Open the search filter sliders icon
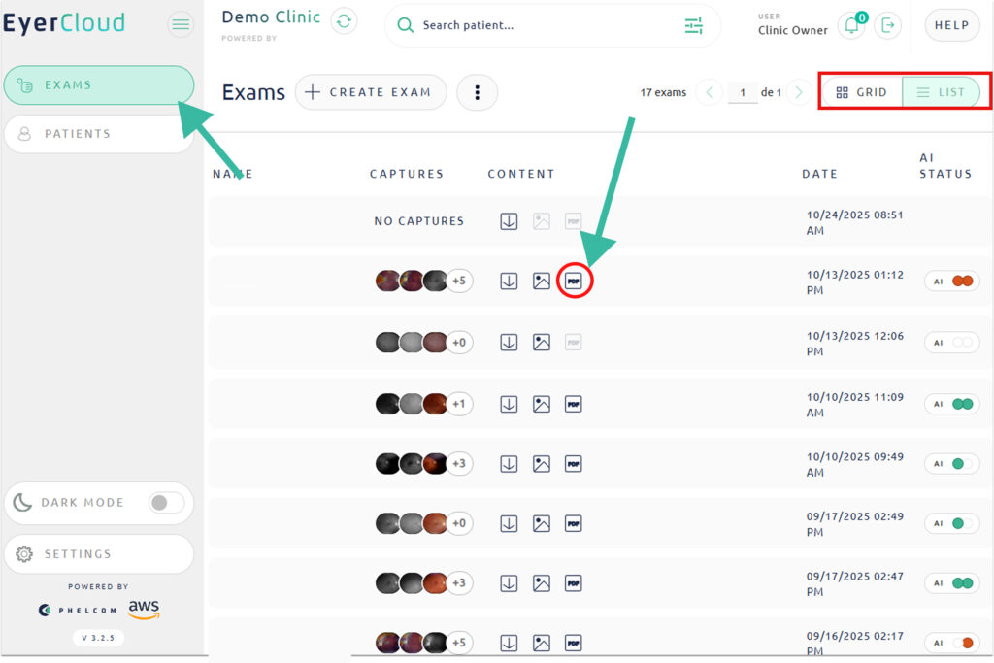The height and width of the screenshot is (663, 994). pyautogui.click(x=693, y=26)
